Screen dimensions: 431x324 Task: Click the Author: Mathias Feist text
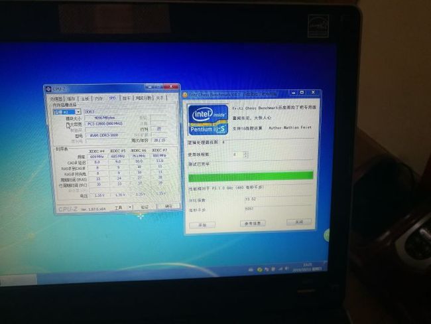pos(290,127)
